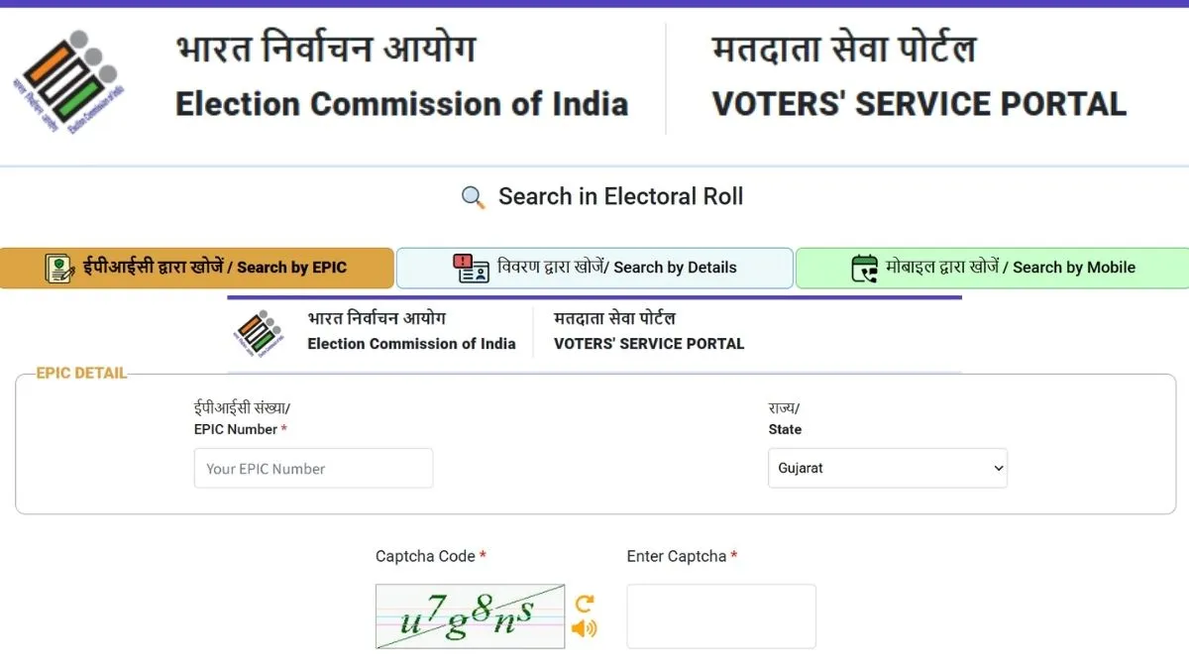Focus the Your EPIC Number input field
Screen dimensions: 1189x669
[x=313, y=468]
